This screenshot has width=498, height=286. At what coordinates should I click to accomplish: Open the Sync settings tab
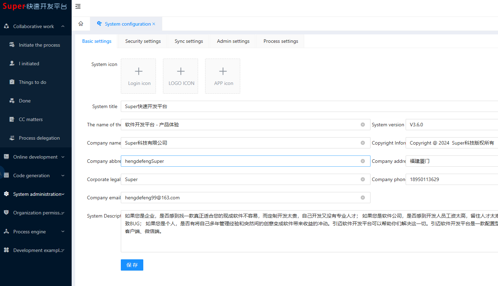click(x=189, y=41)
